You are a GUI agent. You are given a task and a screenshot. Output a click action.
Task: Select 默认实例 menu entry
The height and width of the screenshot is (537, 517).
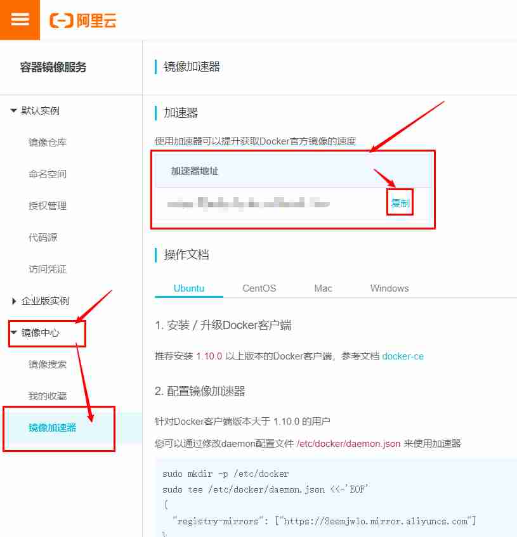pyautogui.click(x=40, y=110)
